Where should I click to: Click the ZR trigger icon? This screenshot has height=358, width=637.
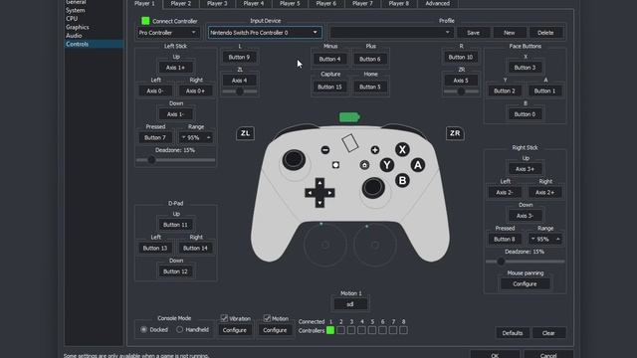coord(455,133)
